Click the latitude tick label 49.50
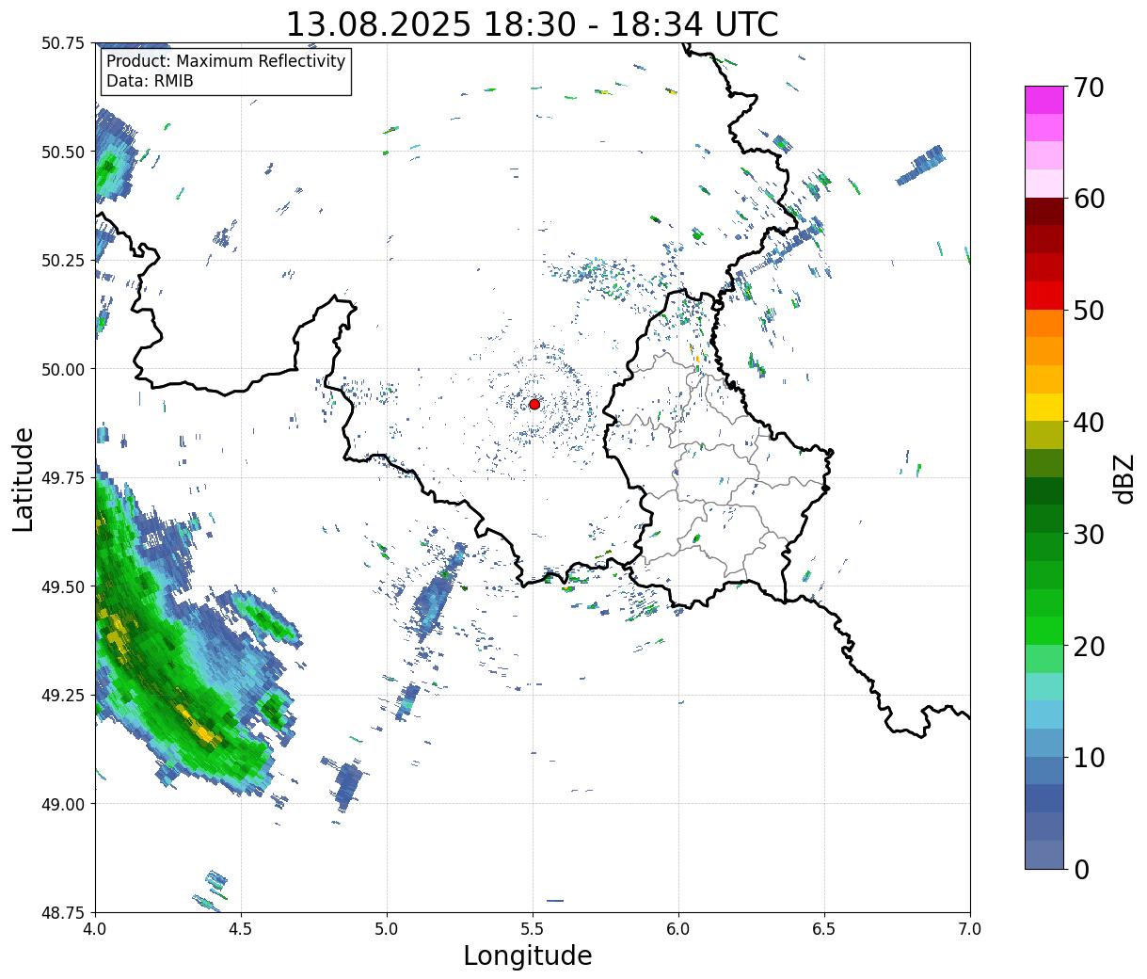 tap(63, 586)
